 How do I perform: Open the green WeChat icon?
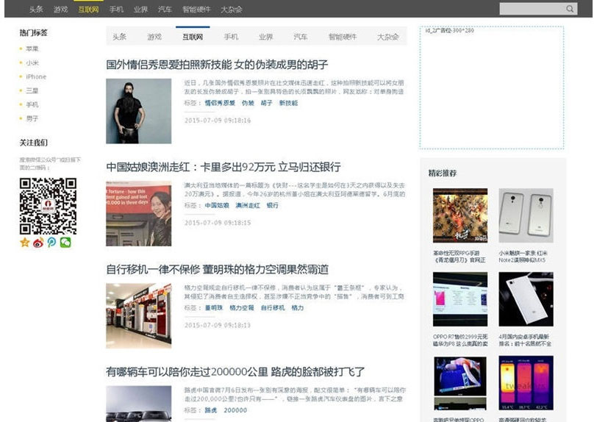(x=65, y=243)
